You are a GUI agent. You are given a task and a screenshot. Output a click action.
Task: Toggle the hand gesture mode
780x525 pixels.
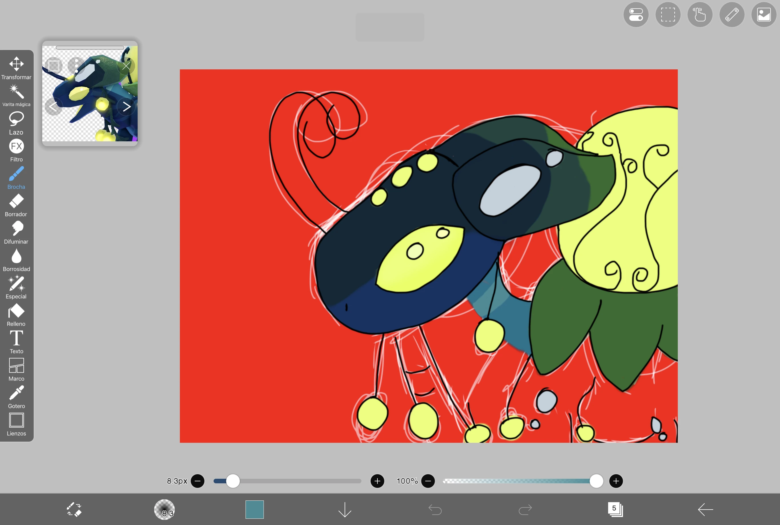pos(700,14)
